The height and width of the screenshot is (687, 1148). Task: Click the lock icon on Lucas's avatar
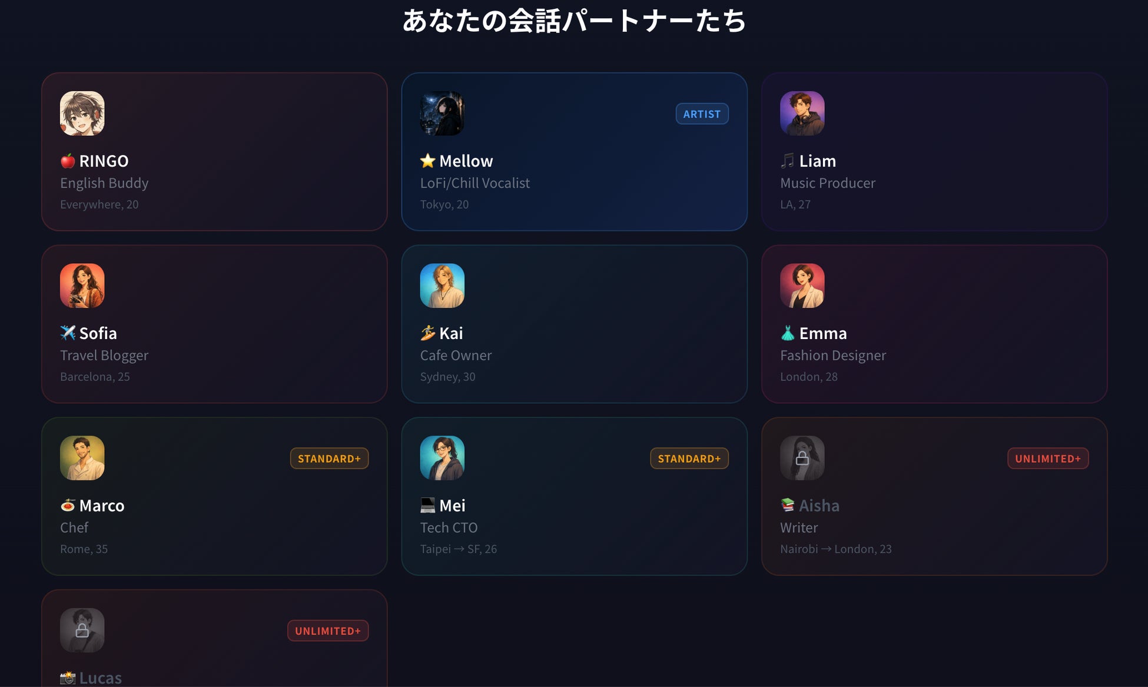click(82, 630)
